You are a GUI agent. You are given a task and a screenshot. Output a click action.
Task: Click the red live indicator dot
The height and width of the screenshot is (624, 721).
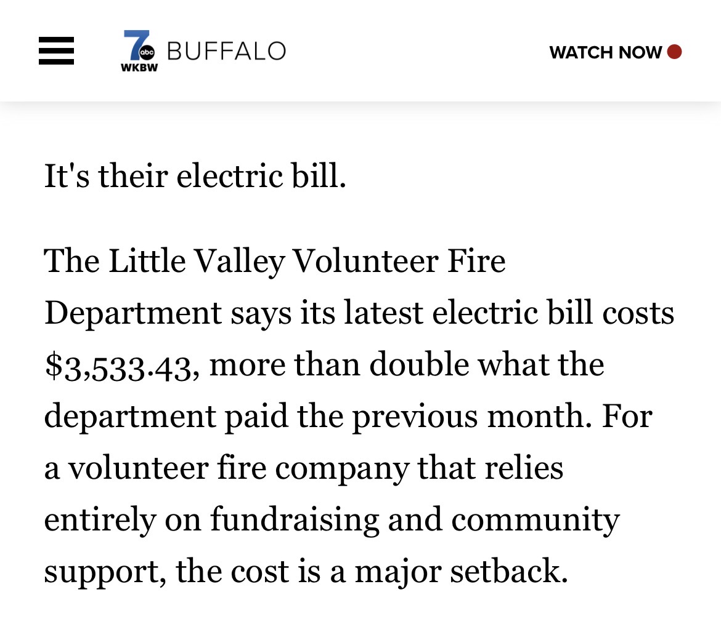coord(674,52)
